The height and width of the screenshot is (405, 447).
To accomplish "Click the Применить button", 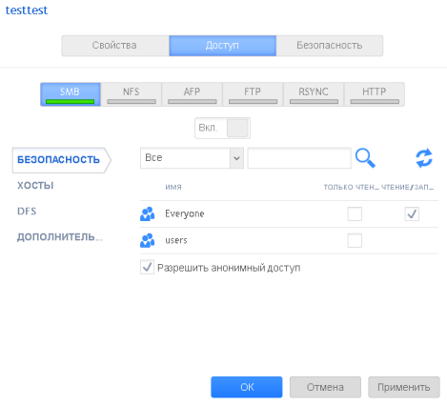I will [x=404, y=387].
